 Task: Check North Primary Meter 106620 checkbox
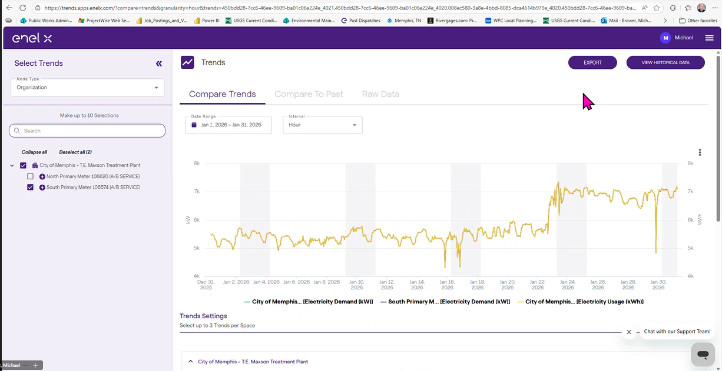point(31,176)
